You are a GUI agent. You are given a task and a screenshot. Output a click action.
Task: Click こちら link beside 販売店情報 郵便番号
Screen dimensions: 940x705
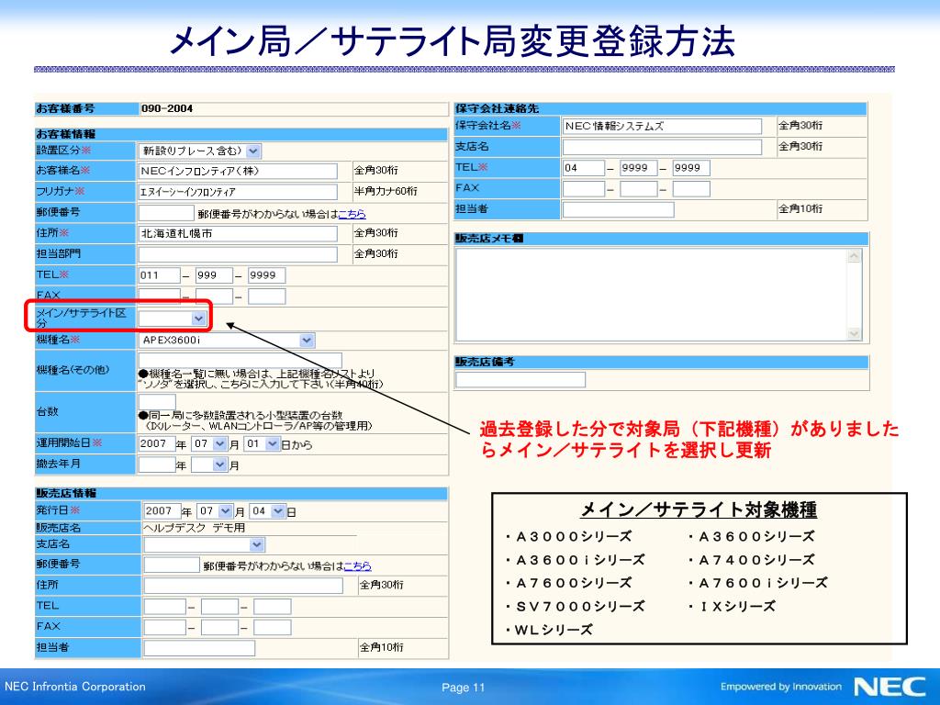point(357,565)
